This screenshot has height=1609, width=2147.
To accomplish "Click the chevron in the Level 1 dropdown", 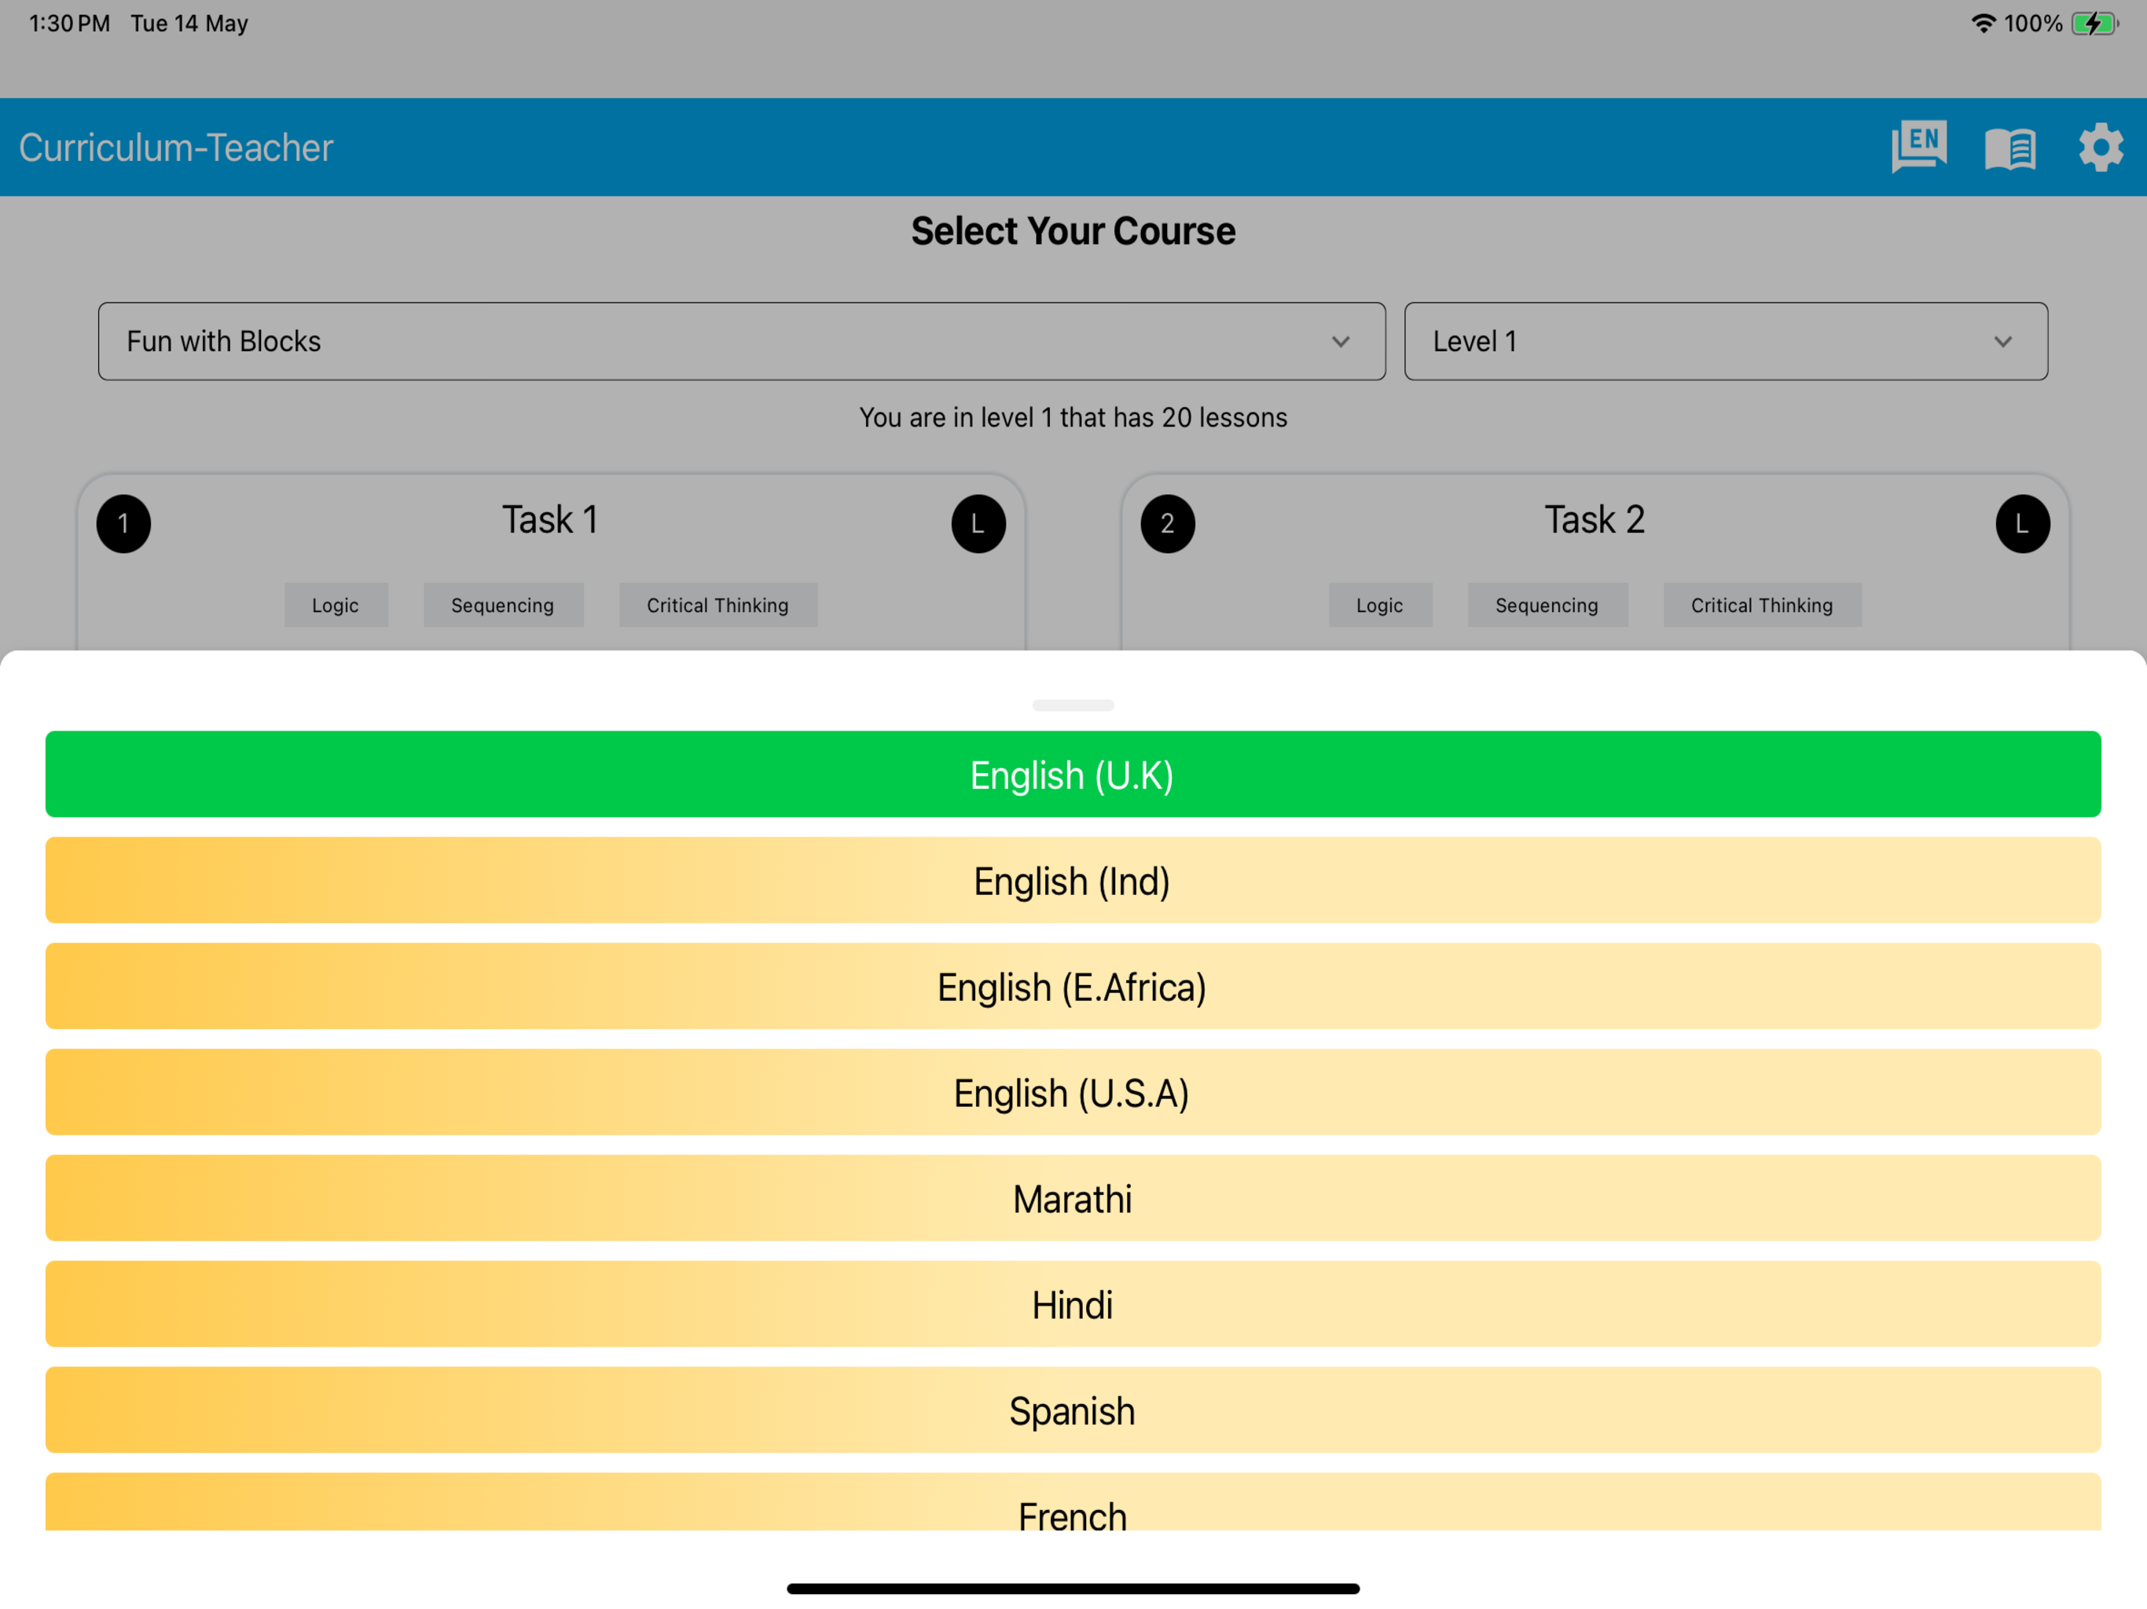I will point(2003,342).
